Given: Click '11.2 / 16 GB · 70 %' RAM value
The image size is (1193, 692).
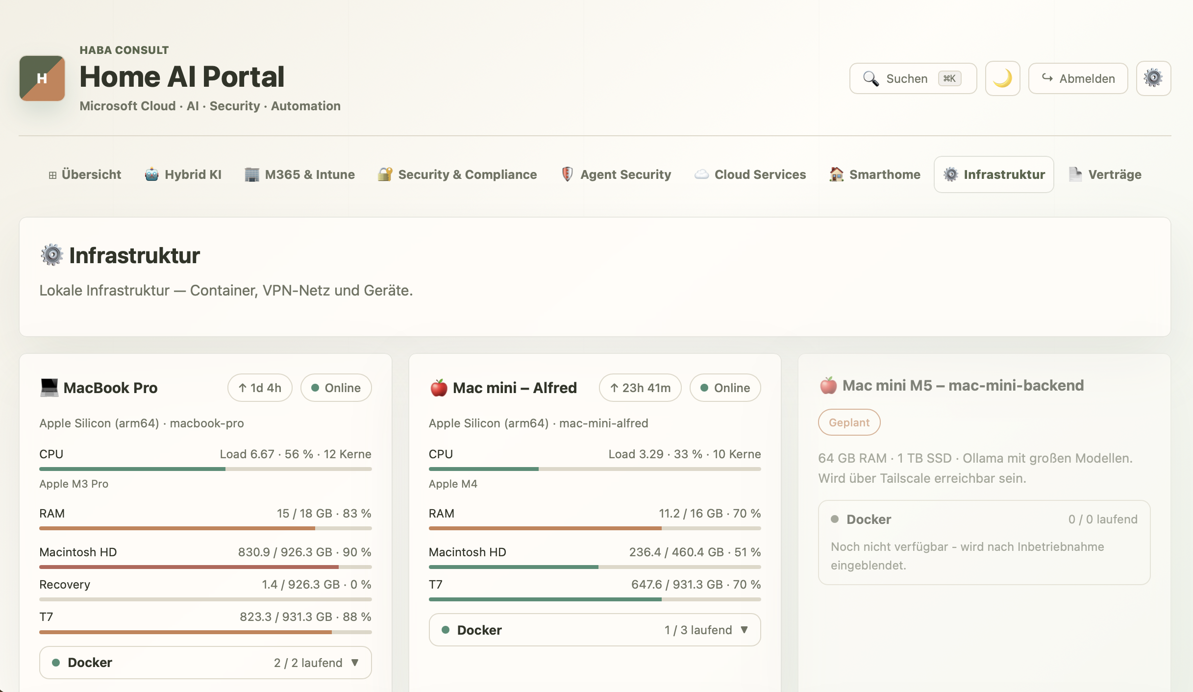Looking at the screenshot, I should (710, 514).
